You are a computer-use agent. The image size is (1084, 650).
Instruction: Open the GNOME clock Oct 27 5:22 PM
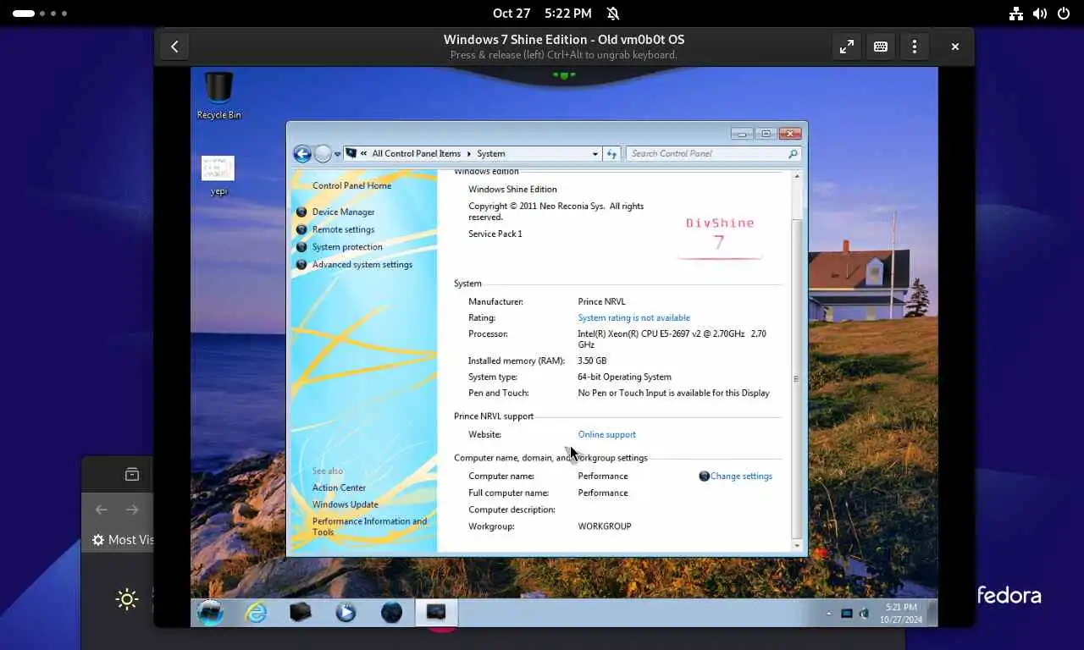[x=542, y=14]
